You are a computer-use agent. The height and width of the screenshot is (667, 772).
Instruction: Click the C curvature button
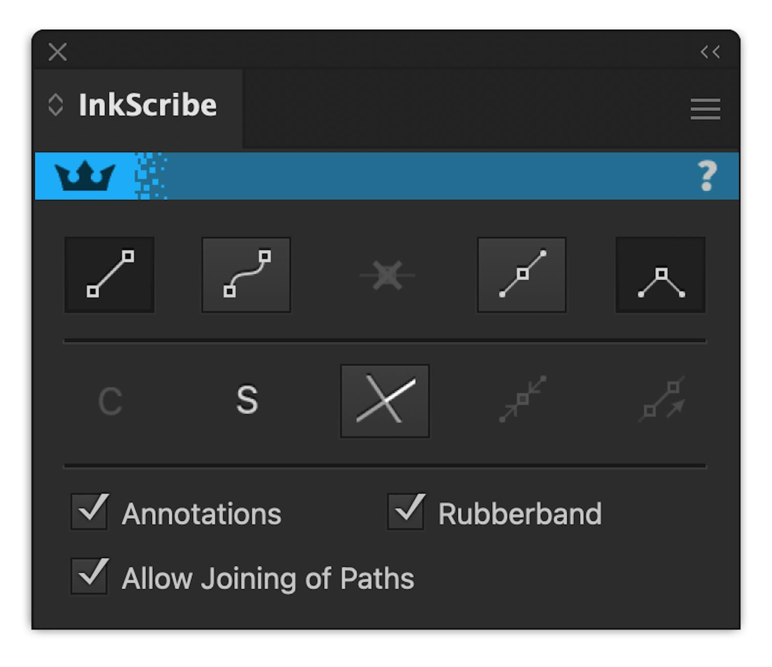(110, 400)
